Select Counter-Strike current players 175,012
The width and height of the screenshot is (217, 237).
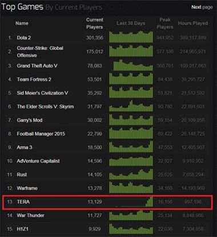click(95, 52)
